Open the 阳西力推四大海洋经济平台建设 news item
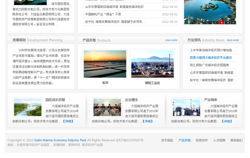The height and width of the screenshot is (158, 250). pos(211,58)
